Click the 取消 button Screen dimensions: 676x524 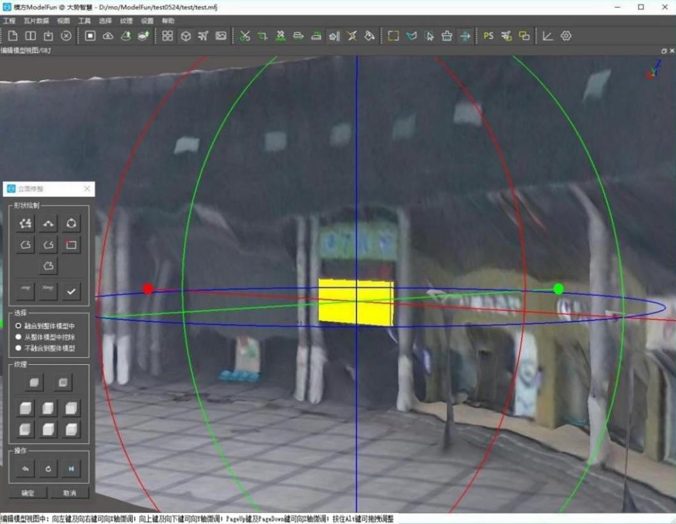(69, 493)
